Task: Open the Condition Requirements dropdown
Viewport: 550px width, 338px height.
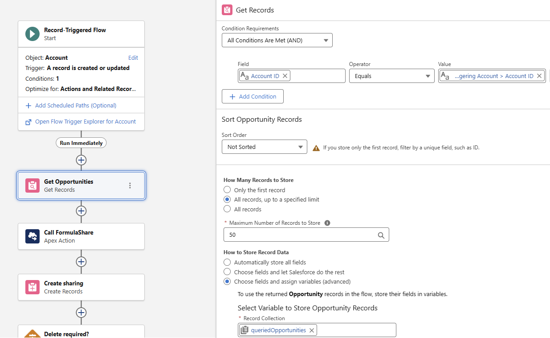Action: (x=277, y=40)
